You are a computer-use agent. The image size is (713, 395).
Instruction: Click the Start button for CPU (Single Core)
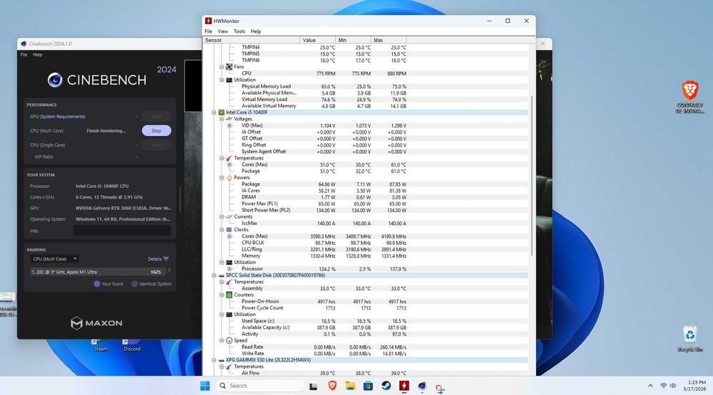pos(156,145)
